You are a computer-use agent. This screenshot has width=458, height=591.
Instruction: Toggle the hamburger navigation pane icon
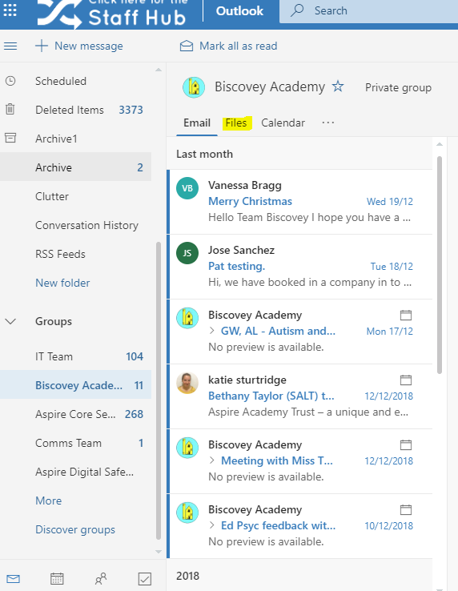(x=10, y=46)
